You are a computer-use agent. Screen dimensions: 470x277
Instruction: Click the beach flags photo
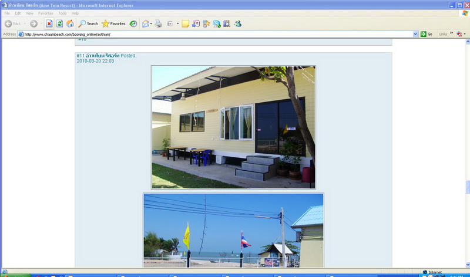(233, 230)
